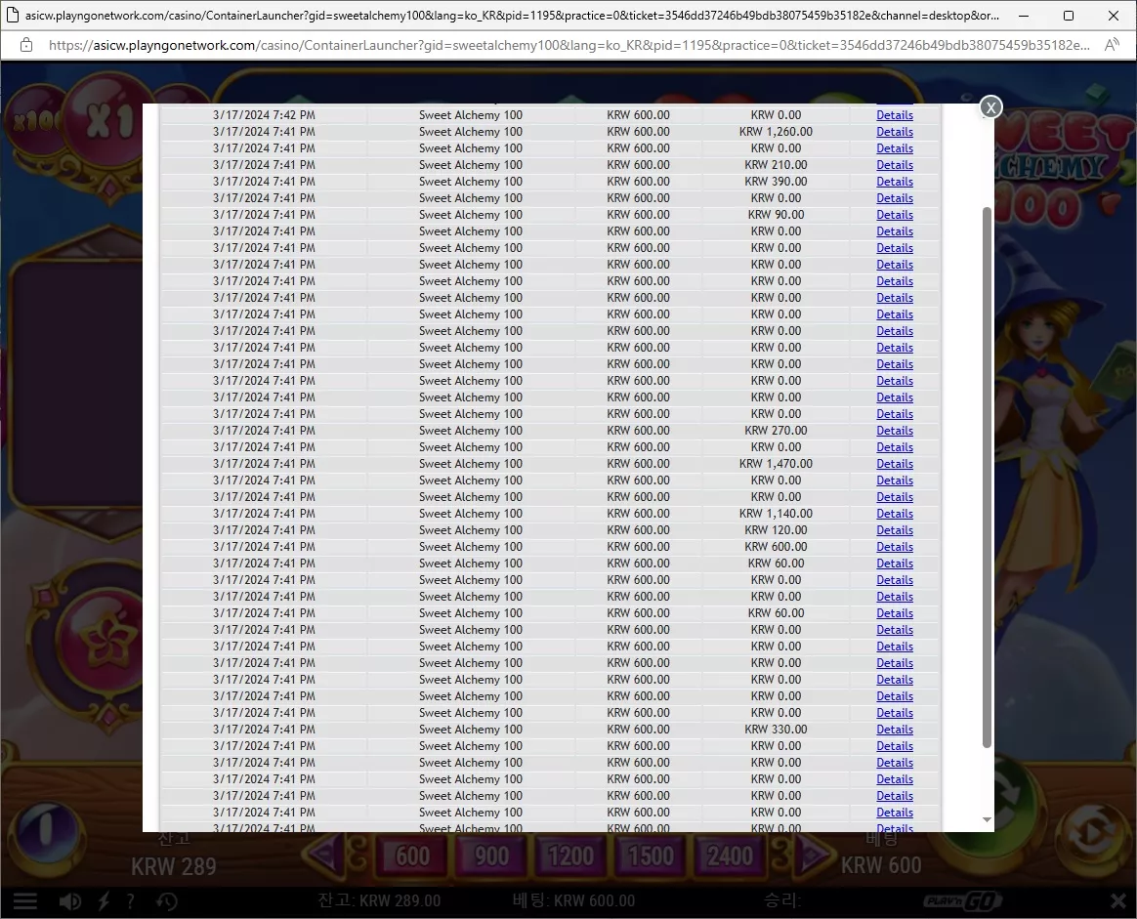Mute sound with the speaker icon
This screenshot has height=919, width=1137.
coord(69,900)
